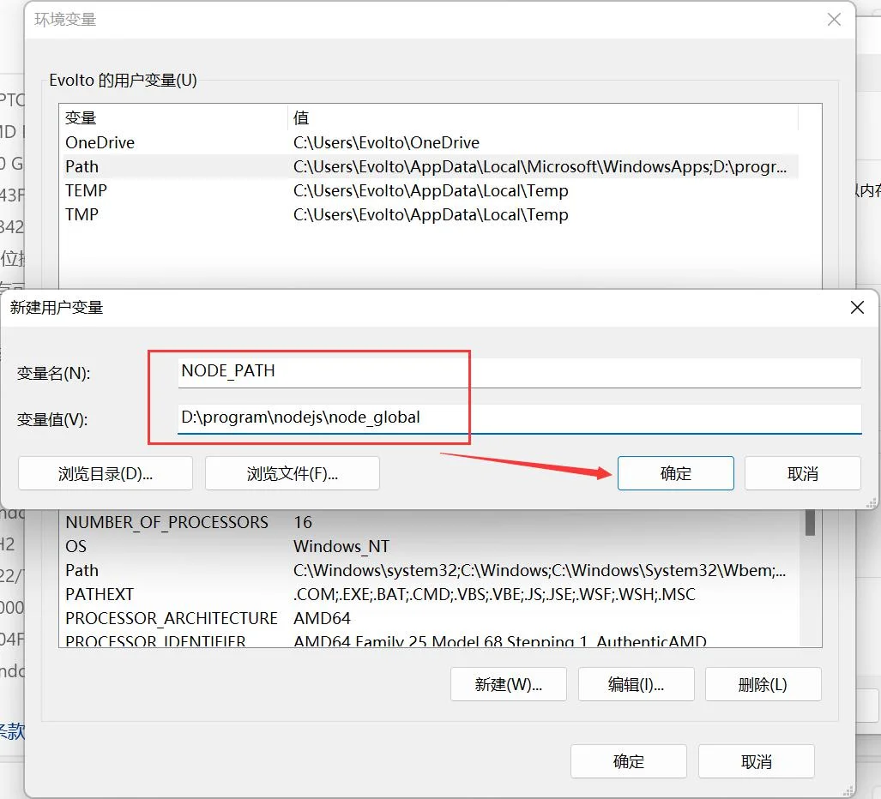Select the PATHEXT system variable row
881x799 pixels.
coord(100,594)
